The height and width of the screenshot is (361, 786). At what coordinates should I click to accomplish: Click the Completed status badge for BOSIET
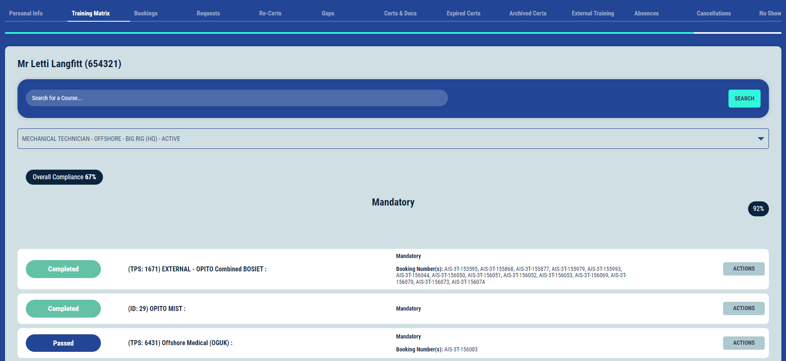63,269
